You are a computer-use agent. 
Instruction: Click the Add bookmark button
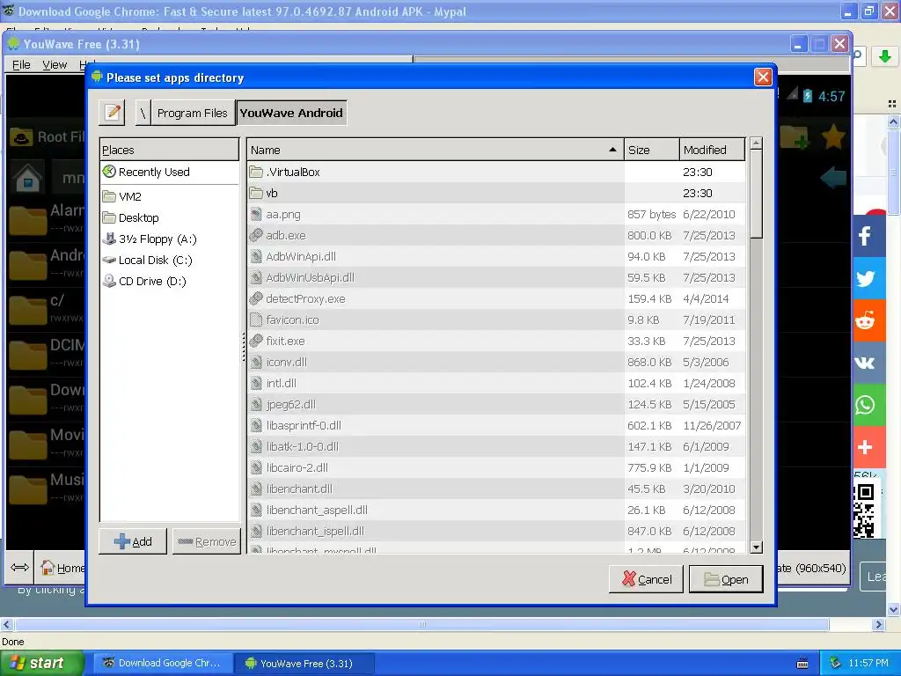(133, 541)
